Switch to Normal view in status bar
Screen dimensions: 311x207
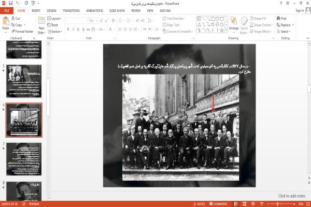236,204
